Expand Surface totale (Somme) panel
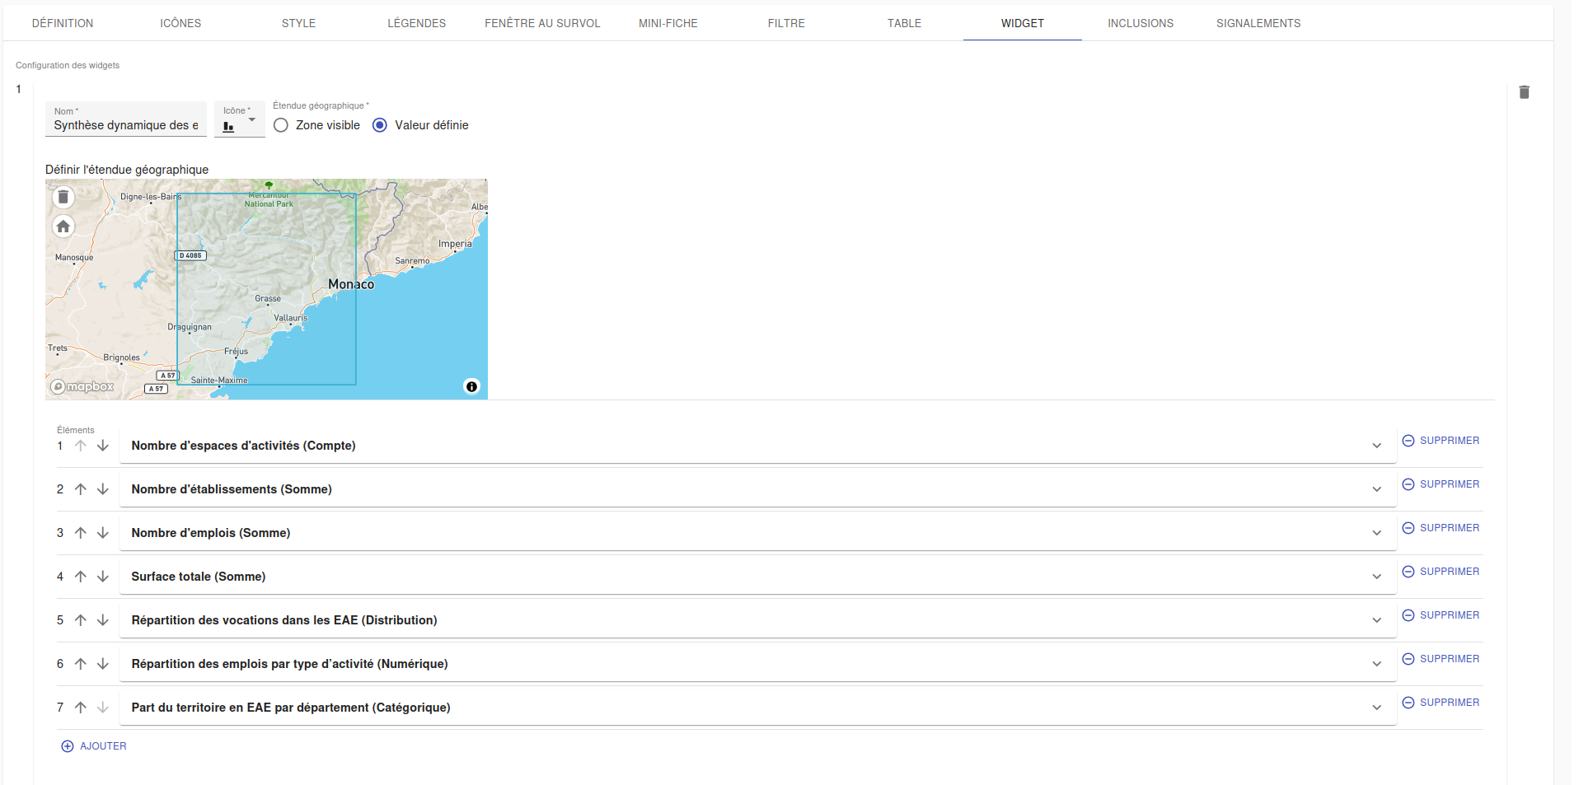Image resolution: width=1579 pixels, height=785 pixels. click(x=758, y=577)
